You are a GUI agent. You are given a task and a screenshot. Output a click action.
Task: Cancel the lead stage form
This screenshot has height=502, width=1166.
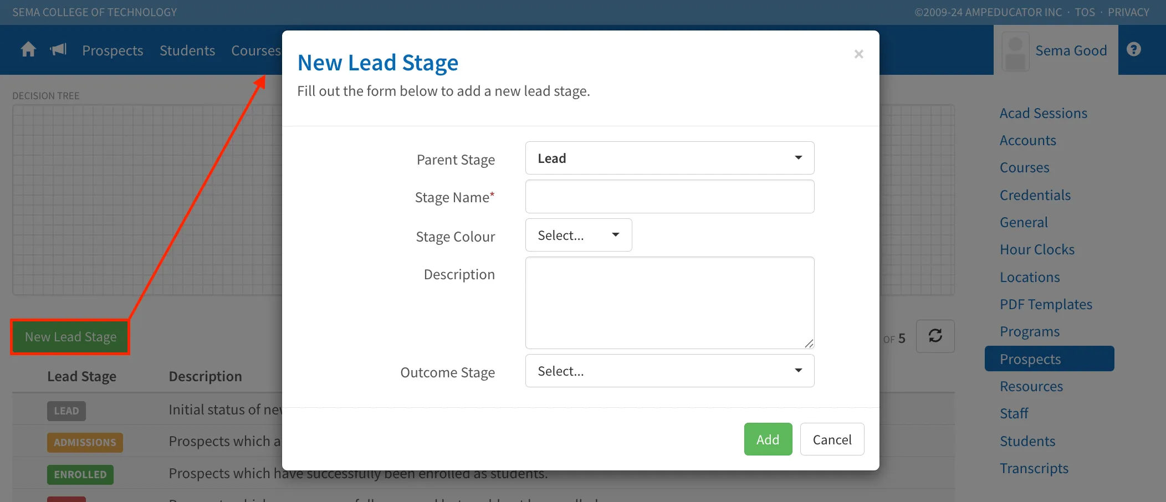point(832,439)
